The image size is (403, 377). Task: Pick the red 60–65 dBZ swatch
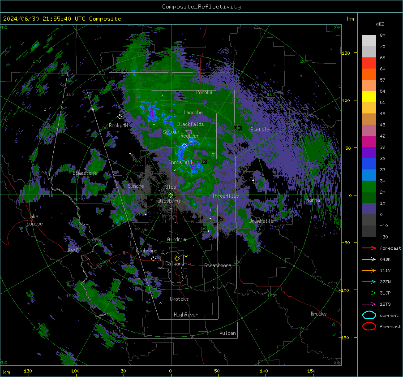point(369,63)
